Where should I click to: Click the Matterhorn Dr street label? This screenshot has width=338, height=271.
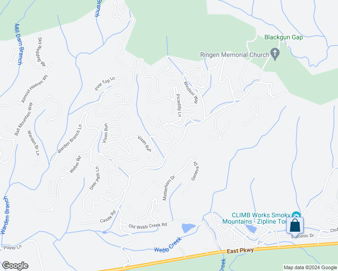[x=169, y=188]
